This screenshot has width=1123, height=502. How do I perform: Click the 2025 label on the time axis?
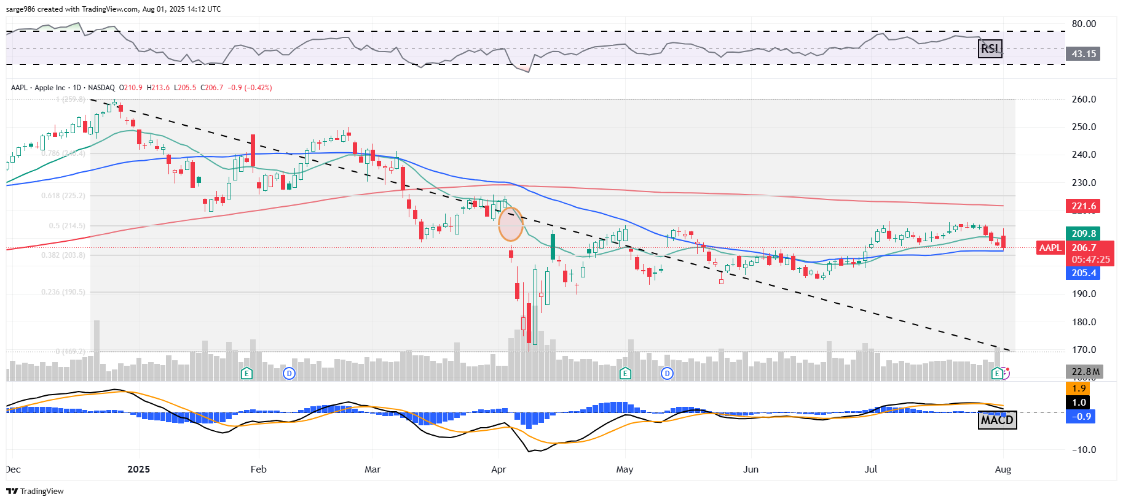(138, 469)
